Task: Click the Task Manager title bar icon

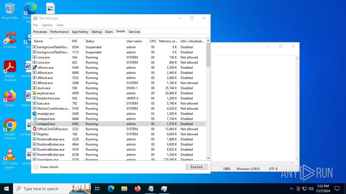Action: pyautogui.click(x=35, y=18)
